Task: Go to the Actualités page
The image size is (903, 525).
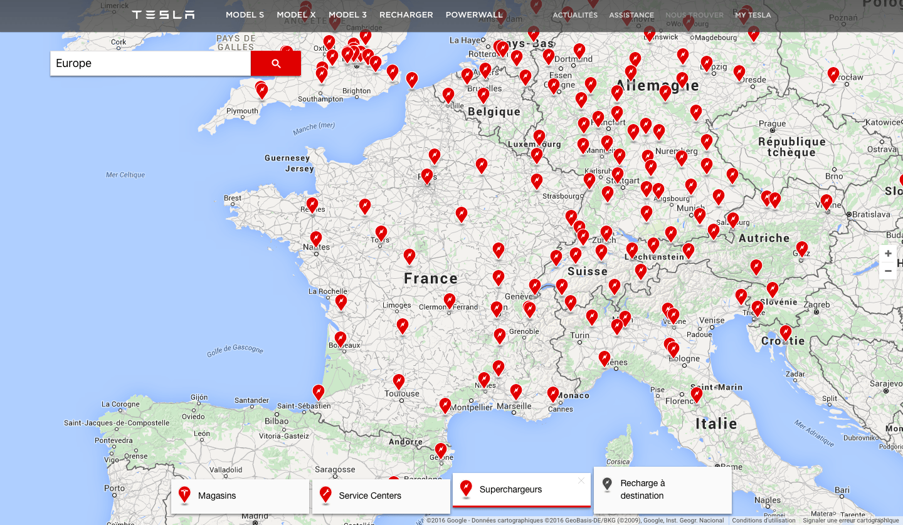Action: coord(575,15)
